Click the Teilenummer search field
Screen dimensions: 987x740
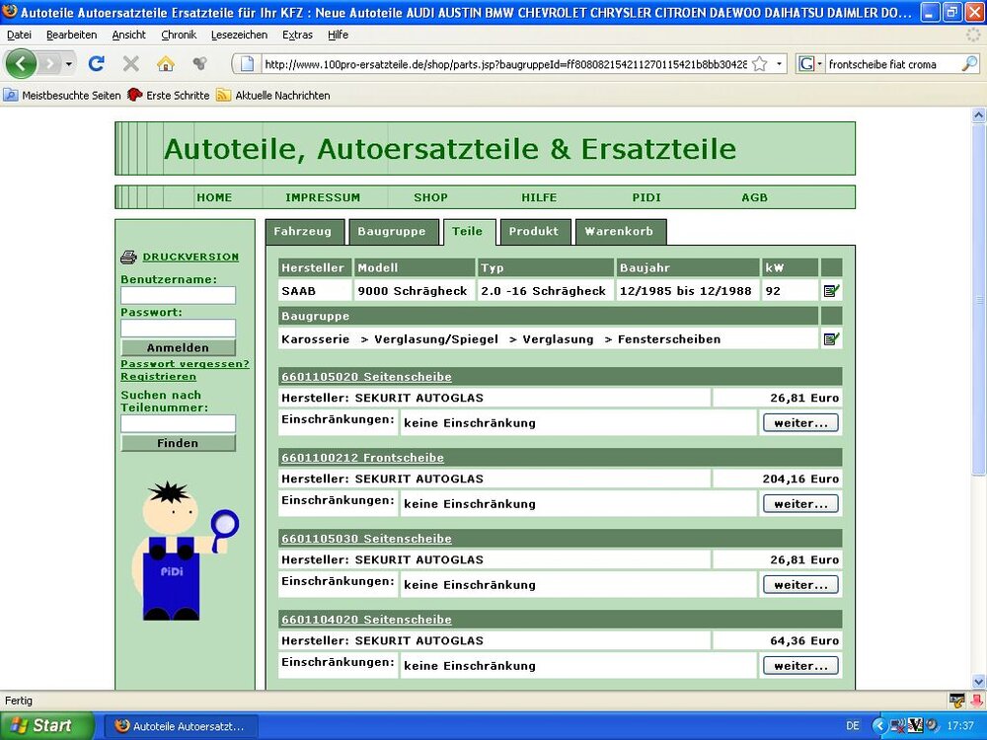(178, 423)
